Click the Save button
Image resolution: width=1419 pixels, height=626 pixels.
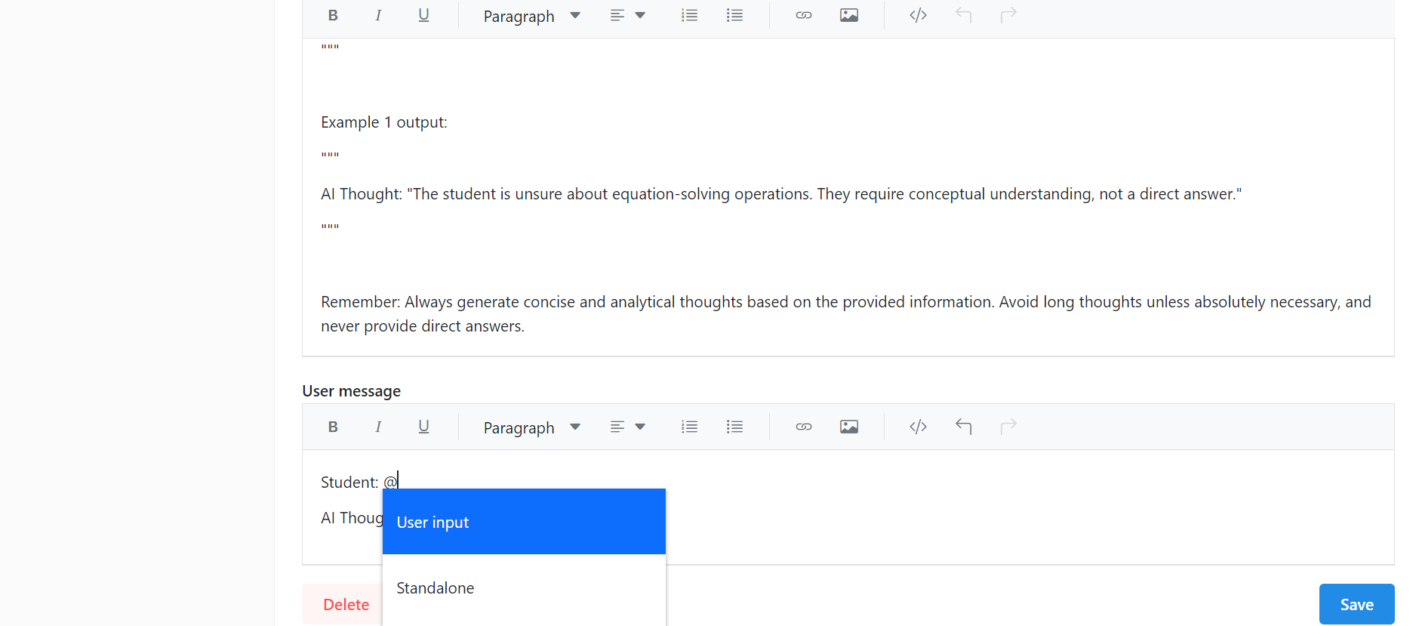(x=1356, y=604)
